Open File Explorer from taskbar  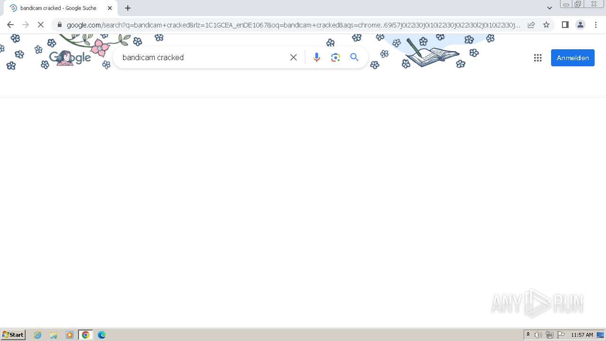(53, 335)
